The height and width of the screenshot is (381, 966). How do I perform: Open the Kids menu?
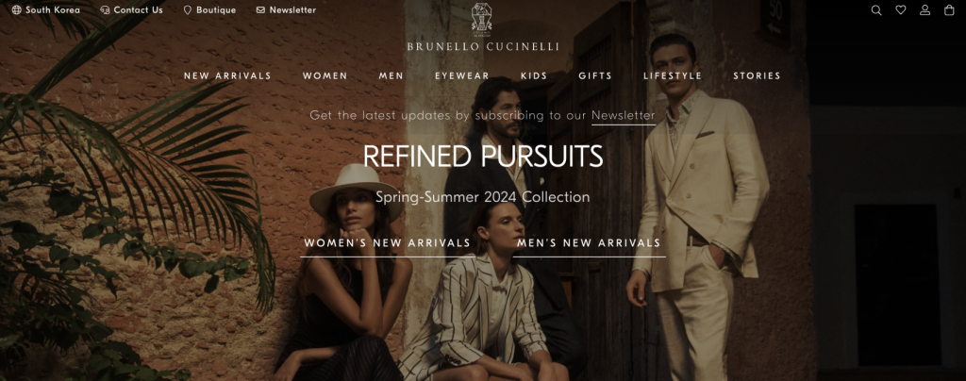[x=534, y=75]
